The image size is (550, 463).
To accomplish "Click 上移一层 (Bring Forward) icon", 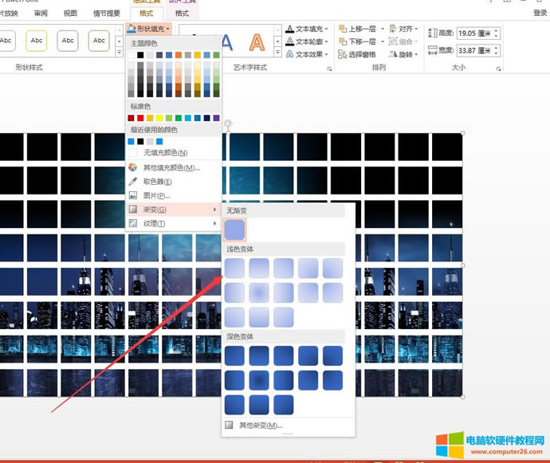I will click(x=342, y=29).
